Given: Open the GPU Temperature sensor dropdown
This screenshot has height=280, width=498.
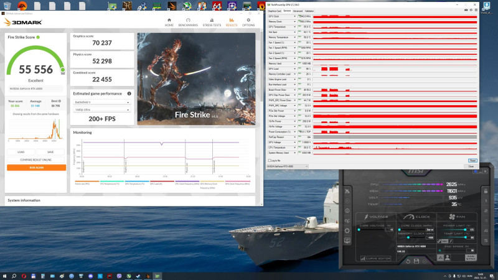Looking at the screenshot, I should [294, 27].
